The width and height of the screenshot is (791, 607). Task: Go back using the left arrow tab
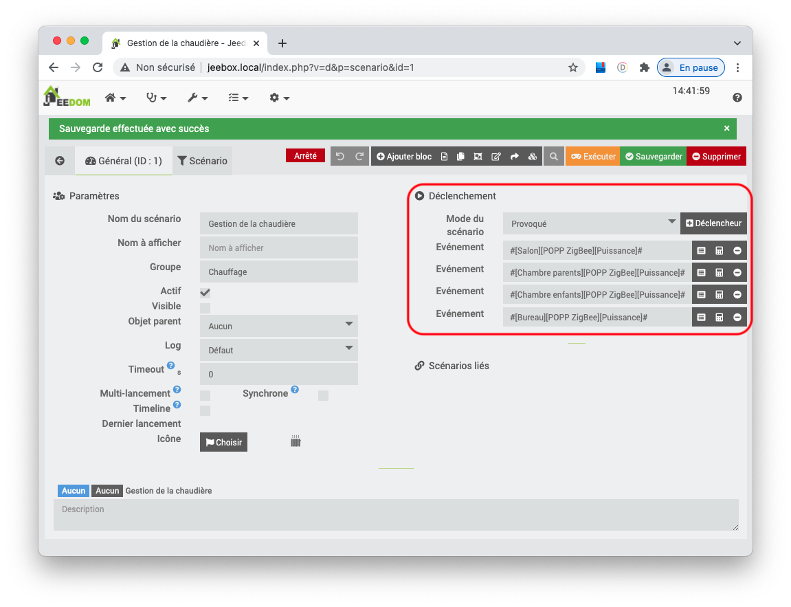[x=60, y=161]
